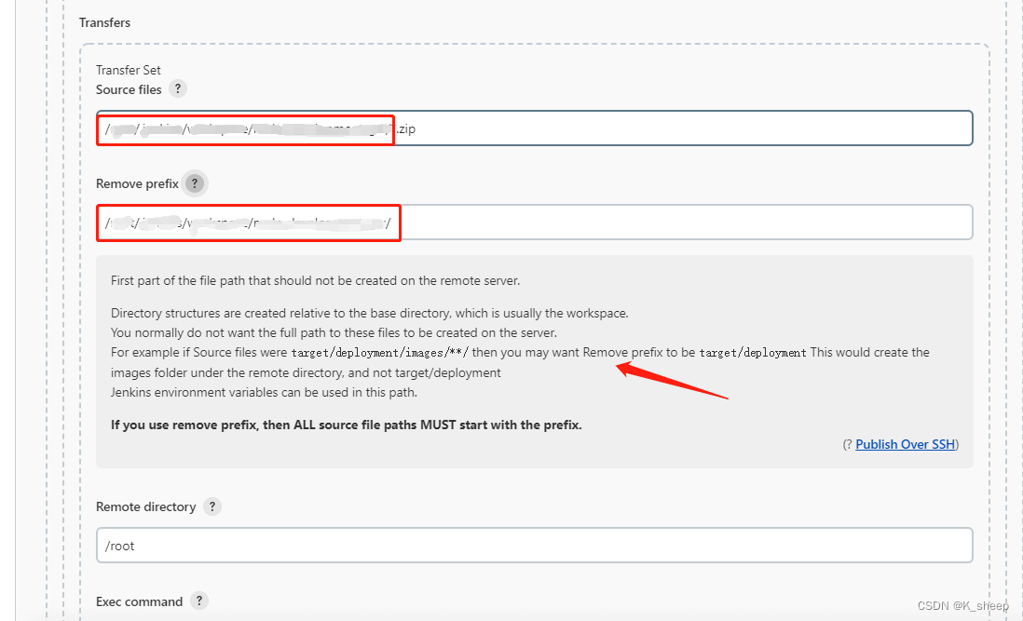The width and height of the screenshot is (1023, 621).
Task: Select the "Remove prefix" label text
Action: (x=137, y=183)
